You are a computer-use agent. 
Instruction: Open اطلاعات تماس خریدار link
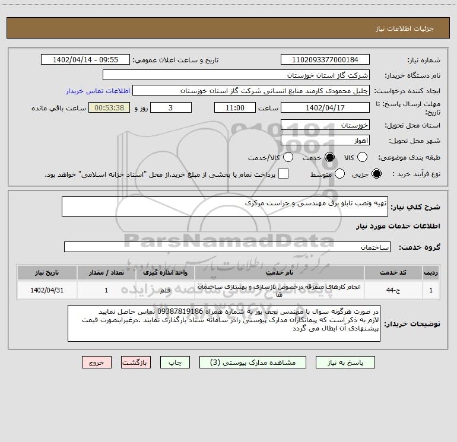pyautogui.click(x=98, y=91)
